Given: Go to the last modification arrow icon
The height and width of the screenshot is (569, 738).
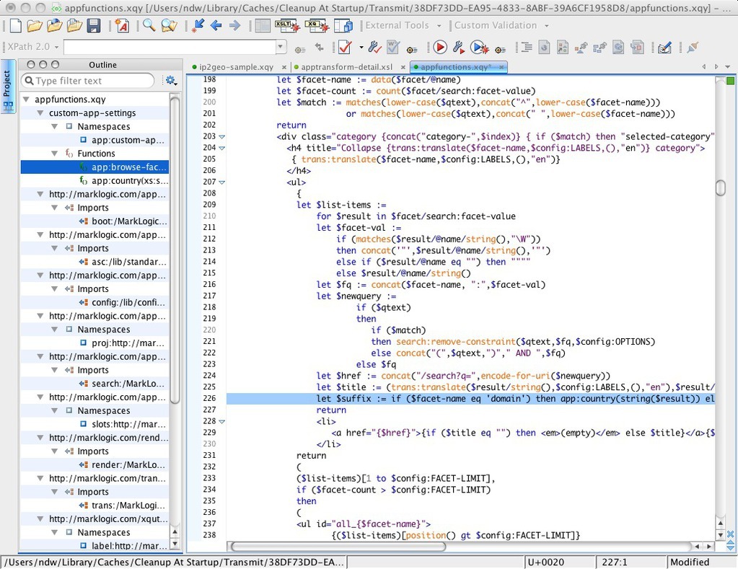Looking at the screenshot, I should click(x=197, y=25).
